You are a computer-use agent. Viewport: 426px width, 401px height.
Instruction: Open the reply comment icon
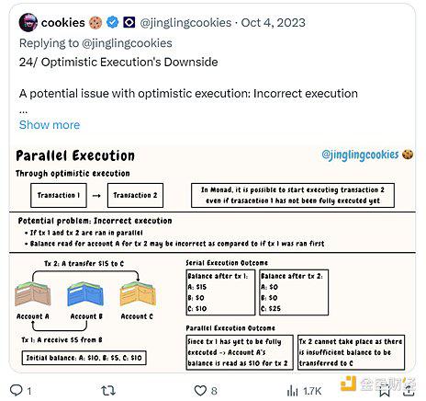point(17,390)
